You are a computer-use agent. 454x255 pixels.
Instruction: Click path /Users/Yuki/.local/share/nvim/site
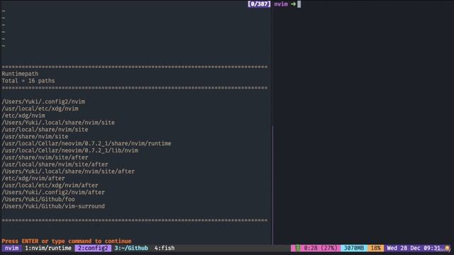point(58,123)
